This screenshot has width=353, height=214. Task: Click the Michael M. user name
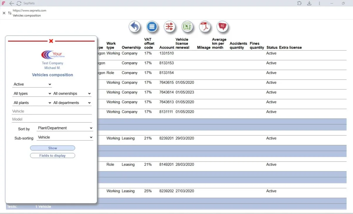(x=53, y=68)
